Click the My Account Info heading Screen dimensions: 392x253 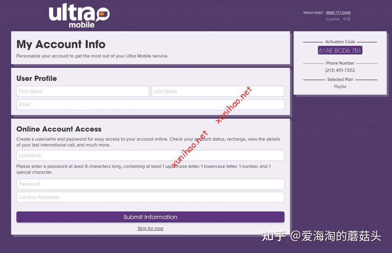coord(61,45)
